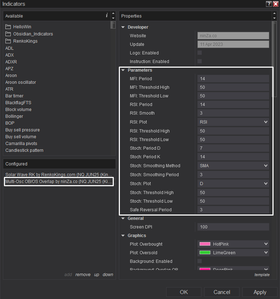Click the remove link
Screen dimensions: 280x299
tap(83, 274)
